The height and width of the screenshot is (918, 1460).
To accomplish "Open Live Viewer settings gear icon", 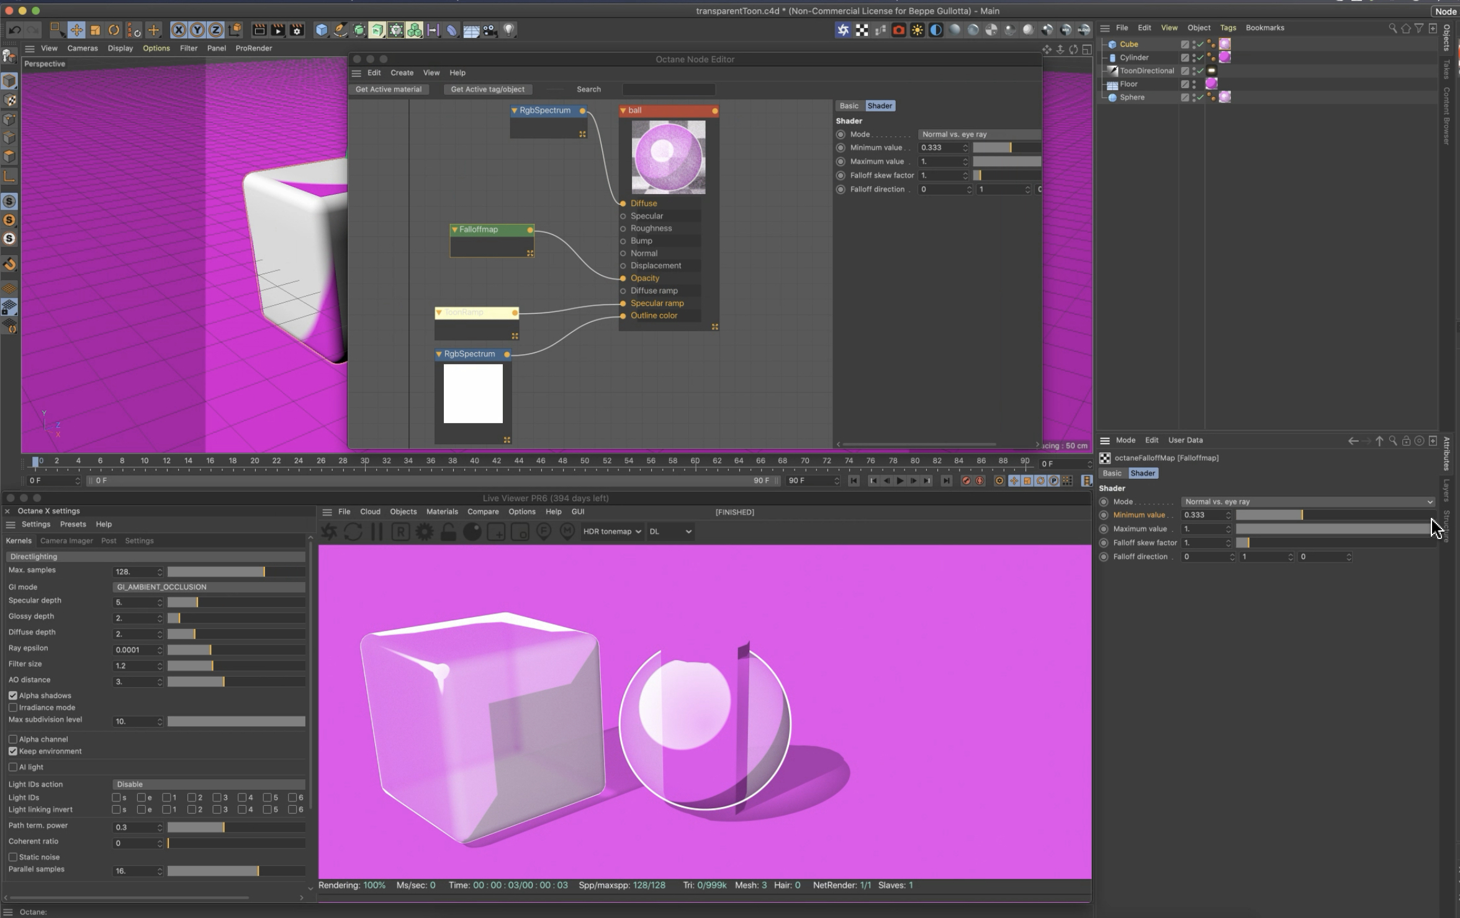I will tap(425, 532).
